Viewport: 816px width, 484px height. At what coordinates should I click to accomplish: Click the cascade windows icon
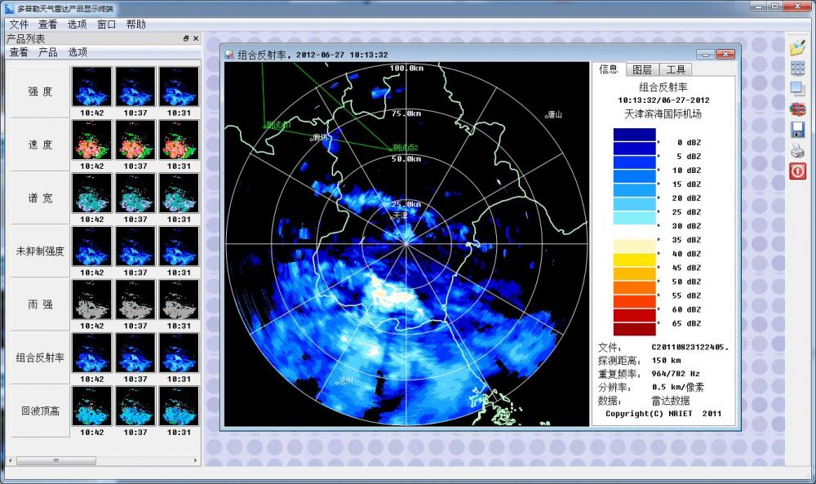point(797,88)
